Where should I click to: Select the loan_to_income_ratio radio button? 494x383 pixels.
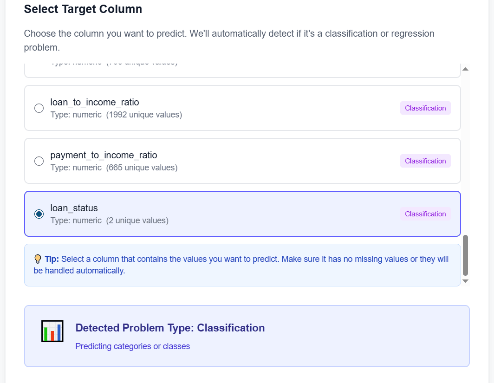point(39,108)
